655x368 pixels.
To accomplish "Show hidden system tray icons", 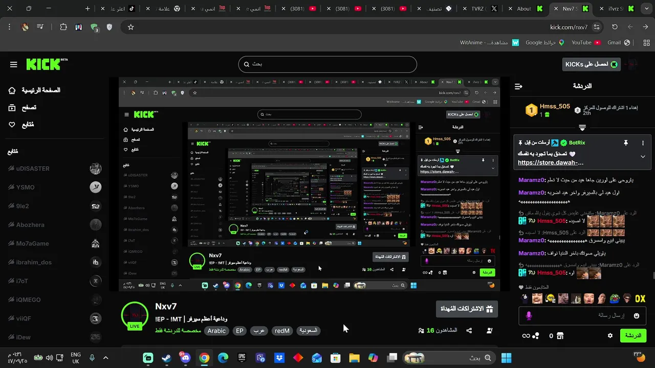I will click(x=106, y=358).
